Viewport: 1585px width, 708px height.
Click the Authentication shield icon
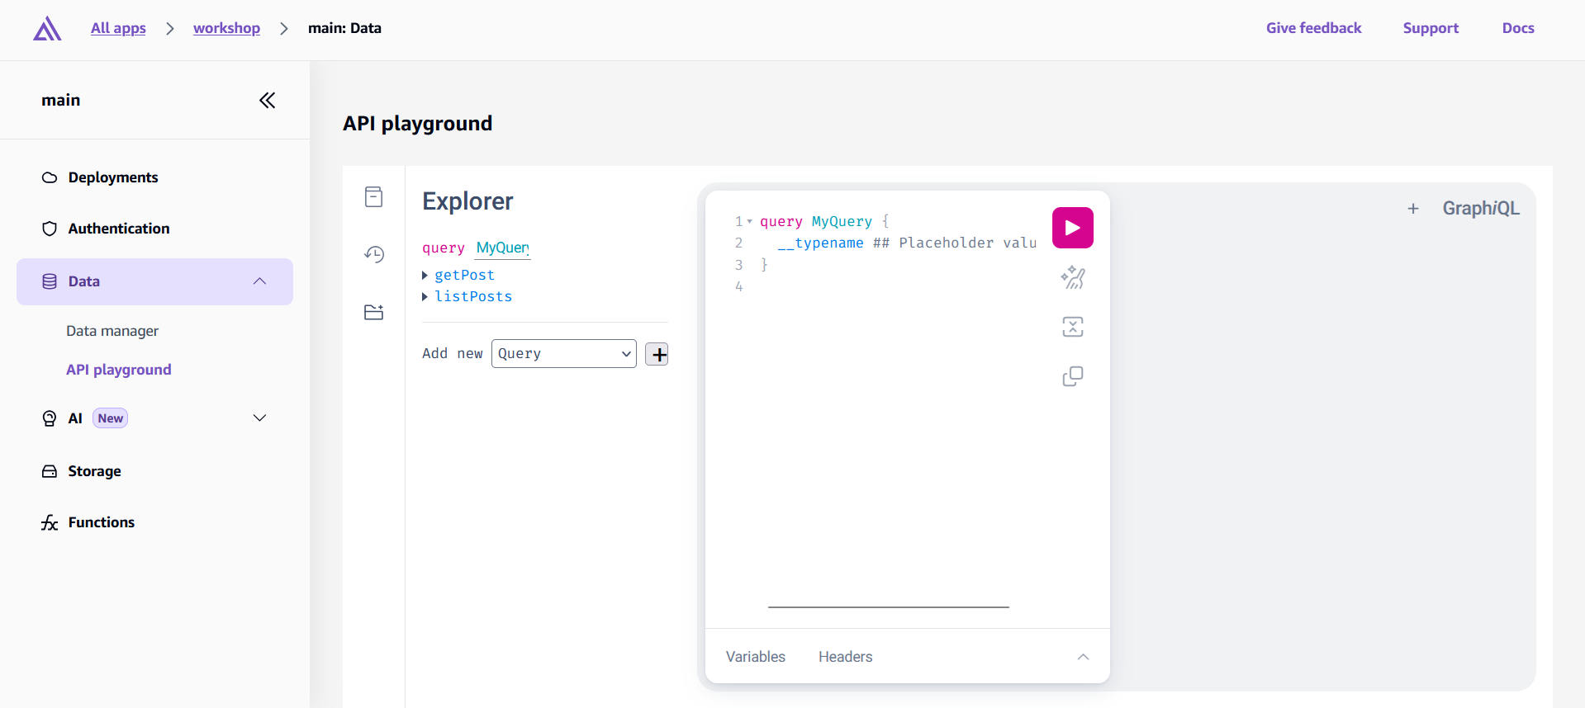pyautogui.click(x=50, y=229)
